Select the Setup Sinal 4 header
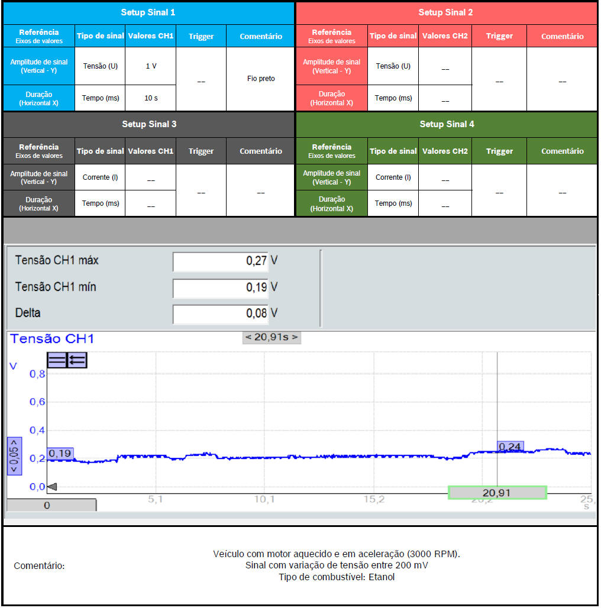Image resolution: width=601 pixels, height=608 pixels. [x=447, y=124]
